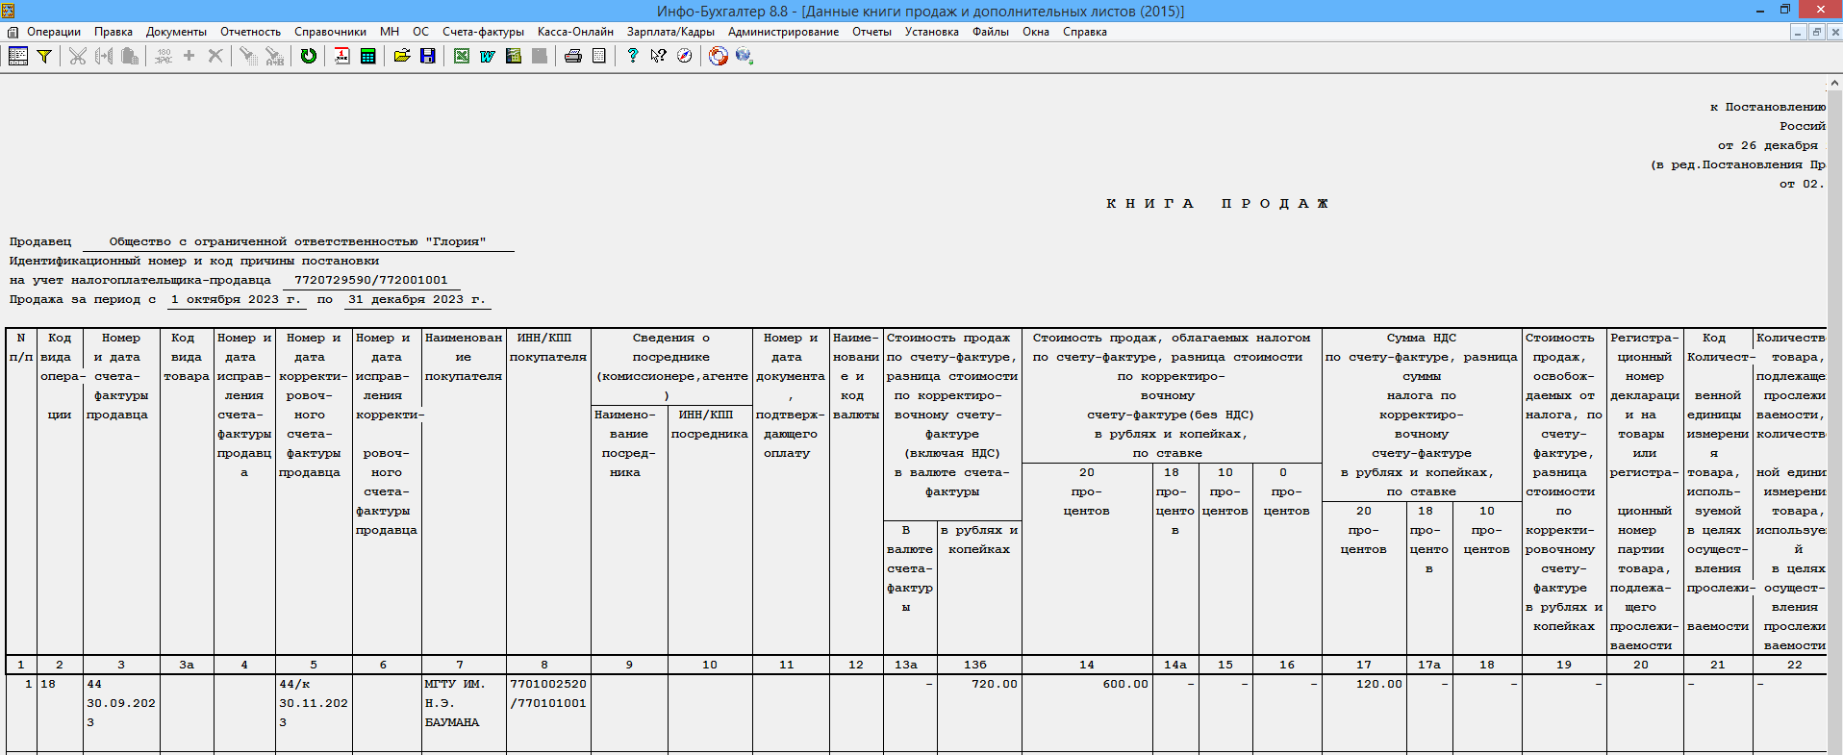1843x755 pixels.
Task: Click the green refresh arrow icon
Action: click(308, 56)
